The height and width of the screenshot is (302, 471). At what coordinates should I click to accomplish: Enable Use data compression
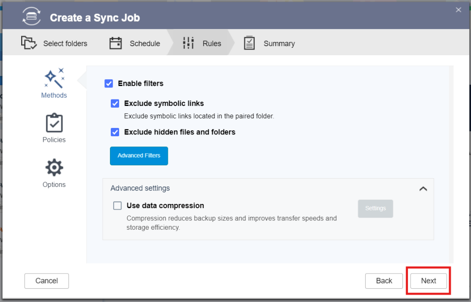coord(117,205)
